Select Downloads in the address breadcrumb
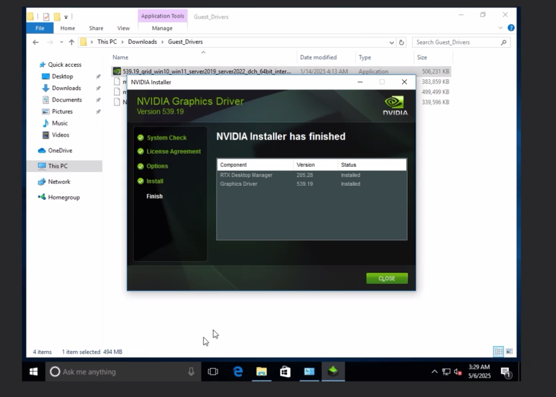Viewport: 556px width, 397px height. pyautogui.click(x=142, y=42)
